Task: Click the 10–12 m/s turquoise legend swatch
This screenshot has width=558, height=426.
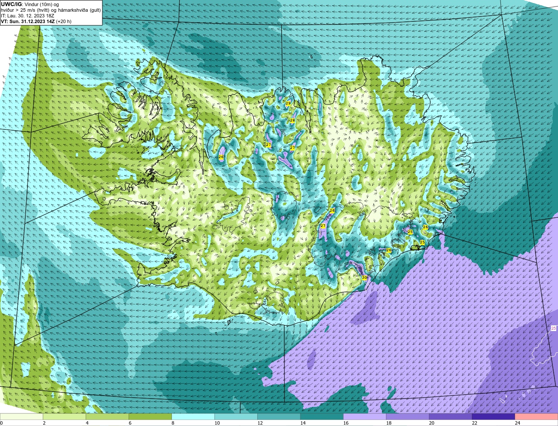Action: point(236,416)
